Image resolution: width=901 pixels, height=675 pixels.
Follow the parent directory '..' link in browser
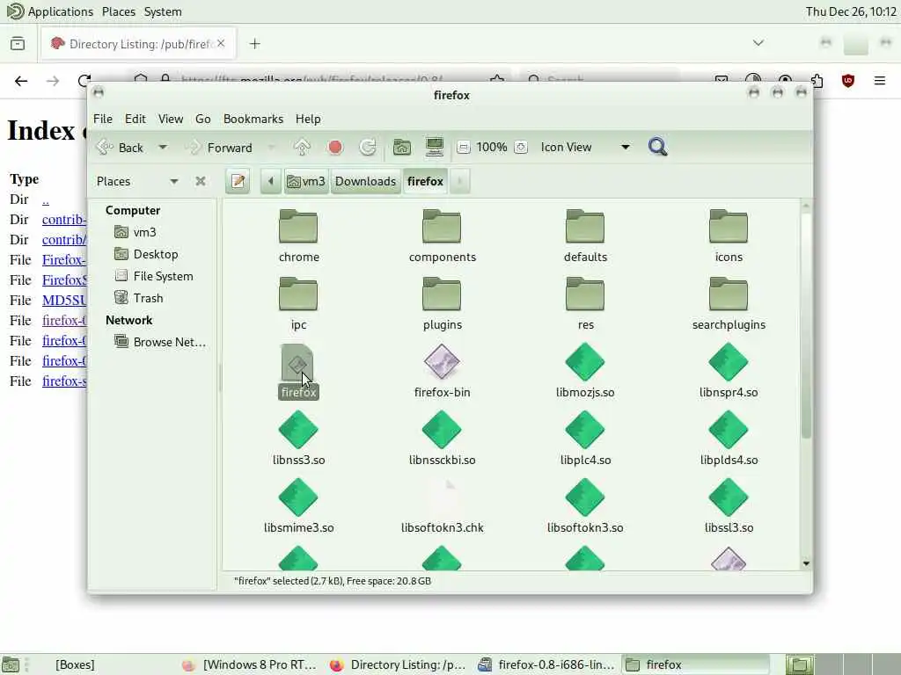coord(46,200)
